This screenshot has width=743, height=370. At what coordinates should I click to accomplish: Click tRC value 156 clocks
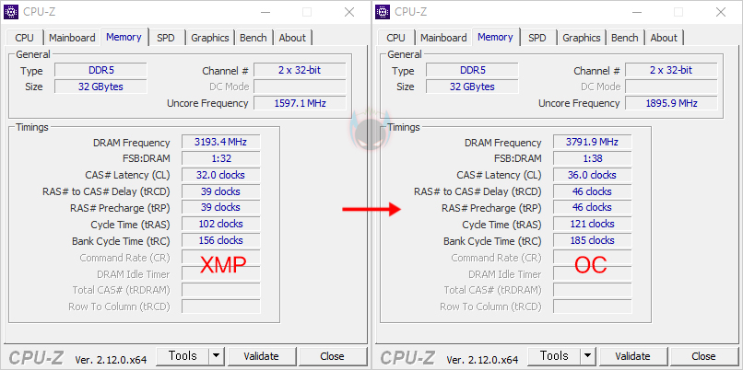[x=221, y=240]
